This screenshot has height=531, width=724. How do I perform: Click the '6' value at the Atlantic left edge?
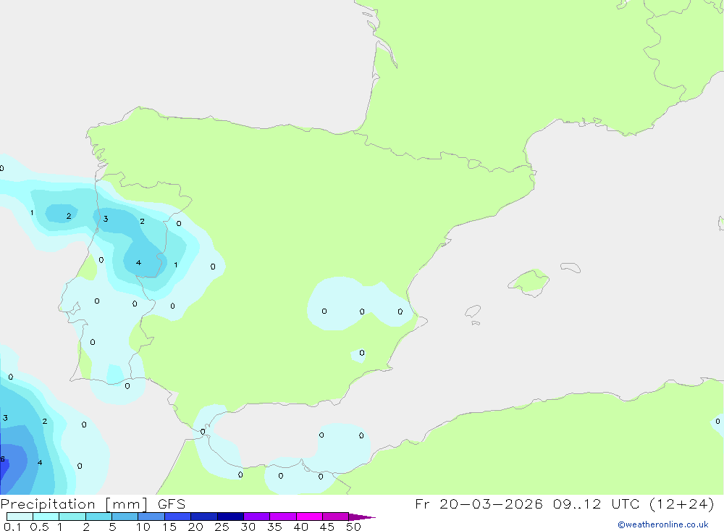pos(2,459)
